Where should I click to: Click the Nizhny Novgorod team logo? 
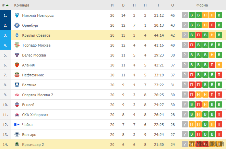[17, 15]
